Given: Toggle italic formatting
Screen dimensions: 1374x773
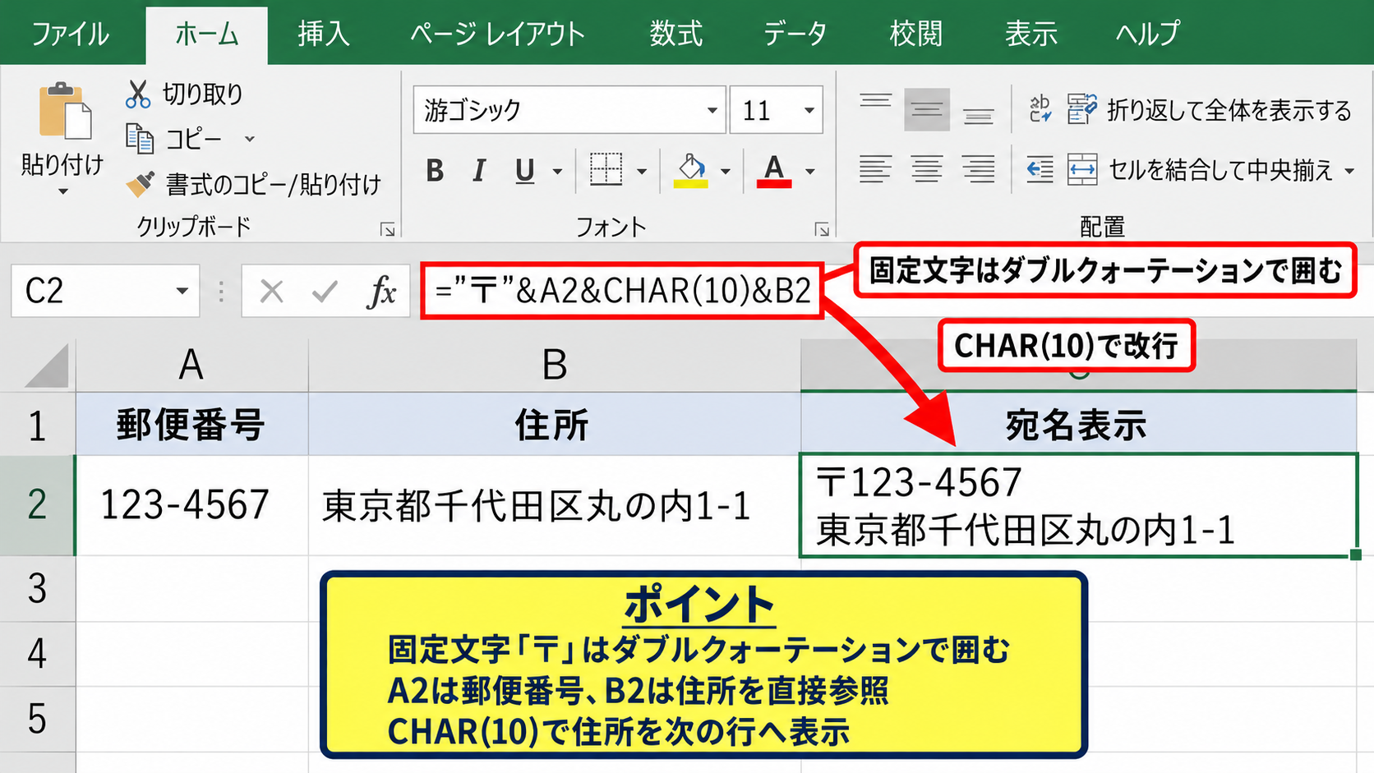Looking at the screenshot, I should coord(479,171).
